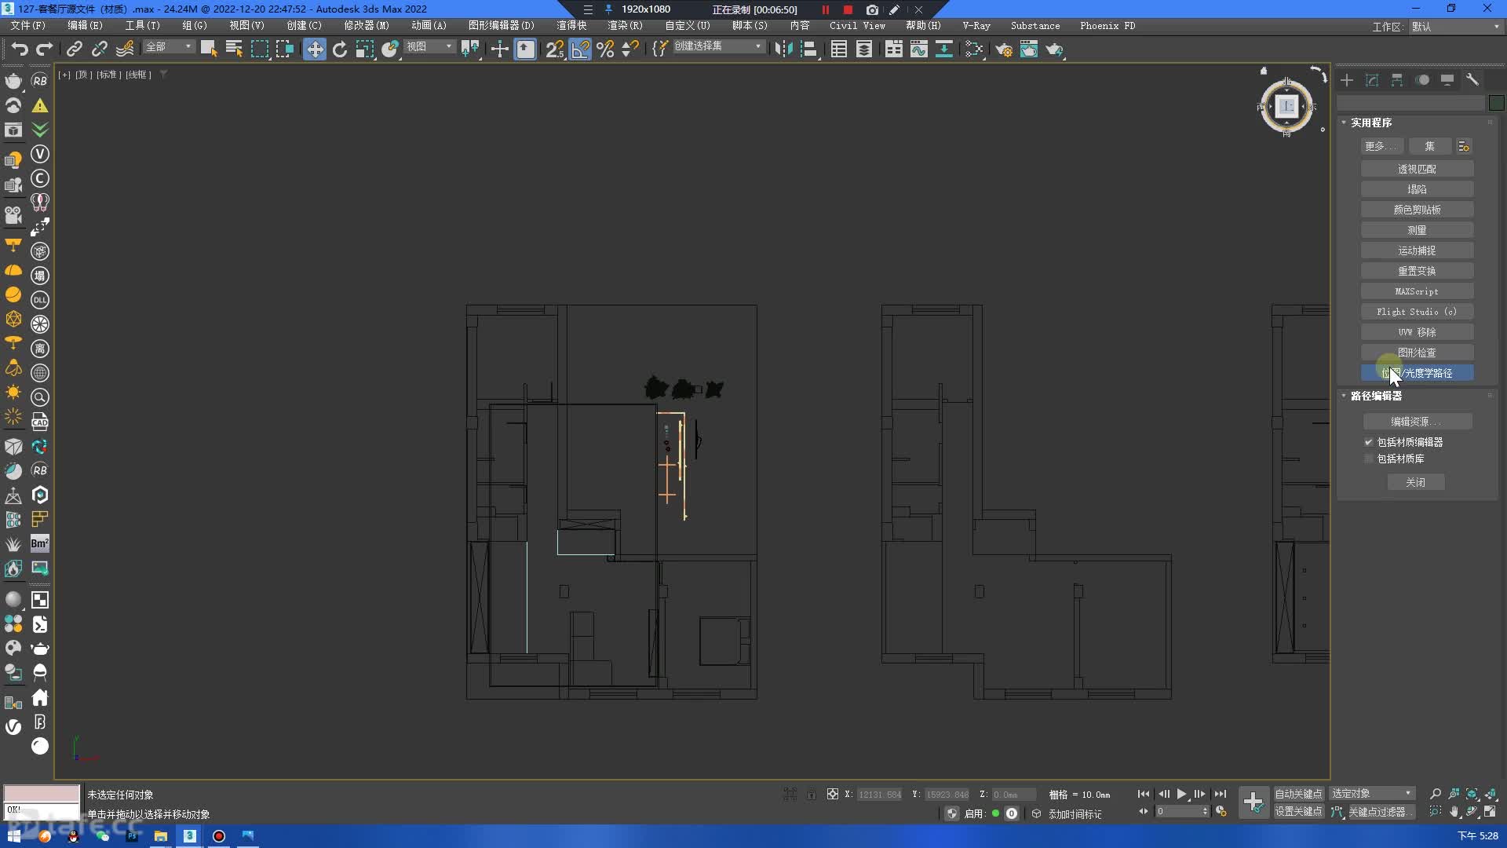Click the Play Animation button
The width and height of the screenshot is (1507, 848).
(x=1181, y=795)
